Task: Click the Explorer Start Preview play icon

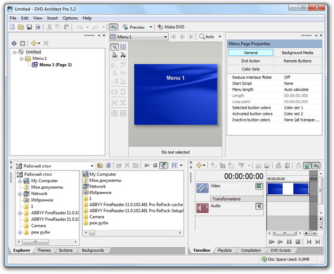Action: 147,166
